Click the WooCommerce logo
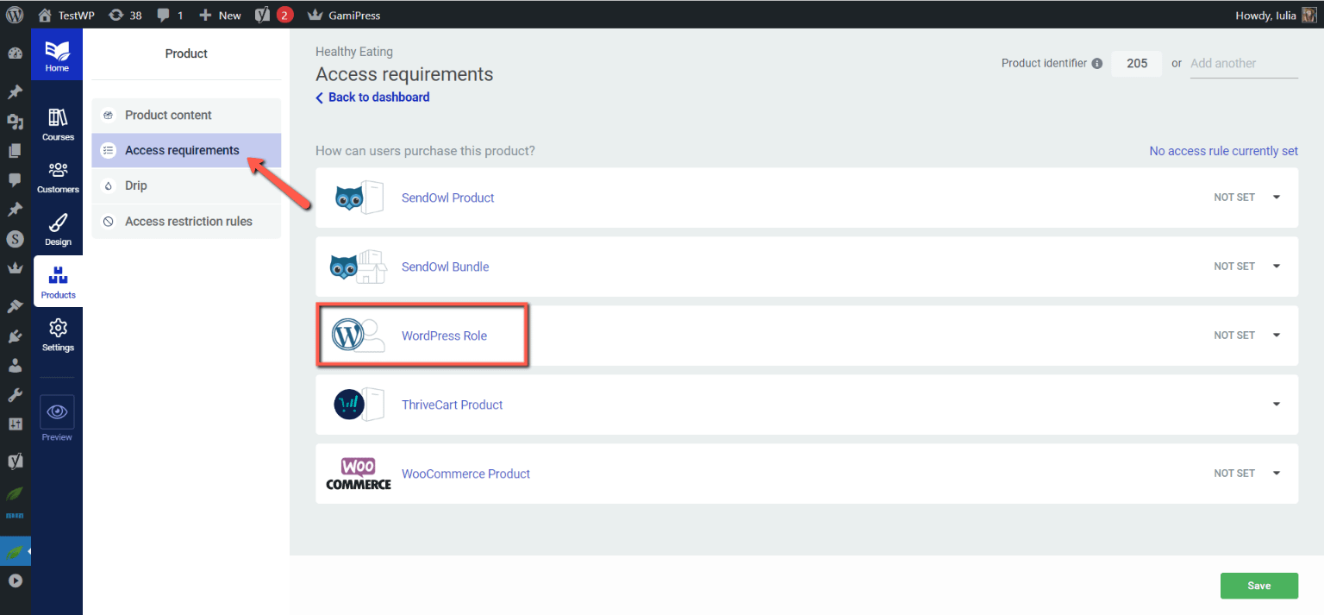The height and width of the screenshot is (615, 1324). 359,474
